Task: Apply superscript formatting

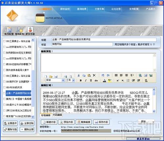Action: click(x=118, y=81)
